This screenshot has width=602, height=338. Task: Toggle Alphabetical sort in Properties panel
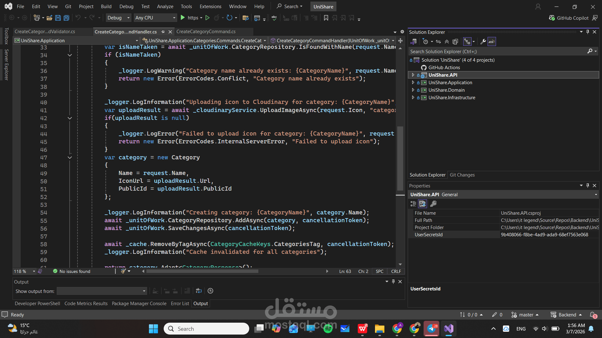422,204
